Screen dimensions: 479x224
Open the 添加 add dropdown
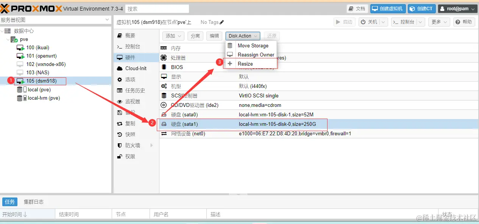point(173,36)
